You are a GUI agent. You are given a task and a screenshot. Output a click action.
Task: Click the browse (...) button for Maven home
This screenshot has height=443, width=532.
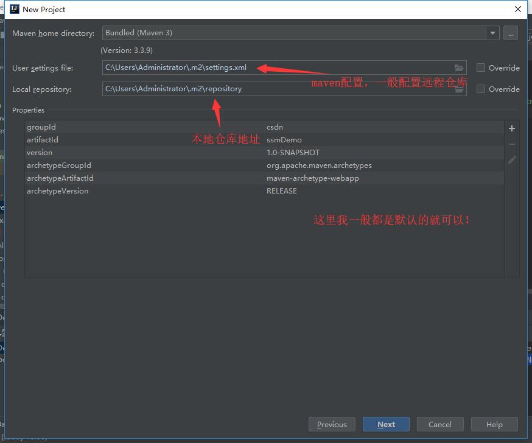tap(511, 33)
